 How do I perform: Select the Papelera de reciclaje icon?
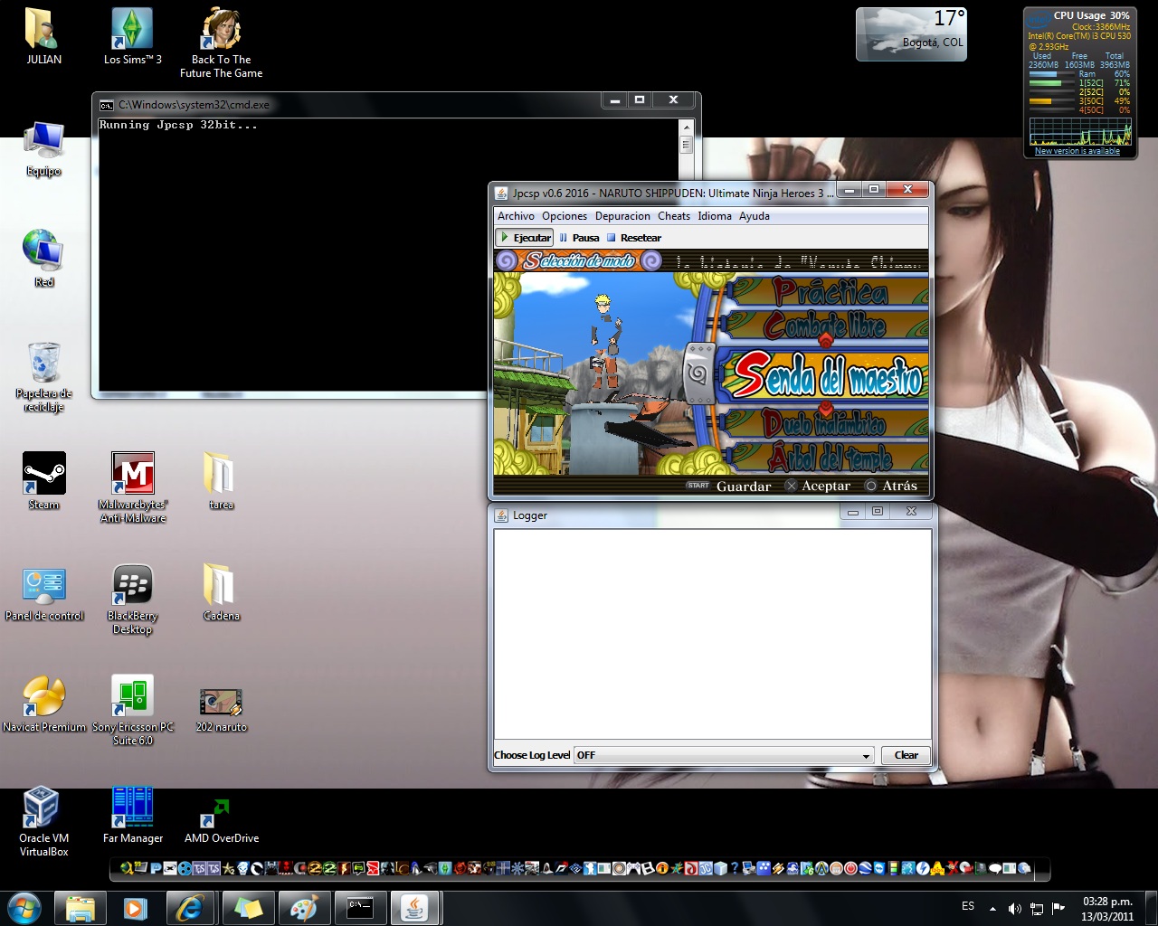pyautogui.click(x=43, y=377)
